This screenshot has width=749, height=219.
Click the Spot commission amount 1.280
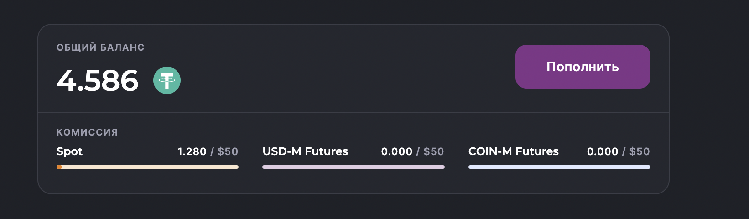(192, 151)
